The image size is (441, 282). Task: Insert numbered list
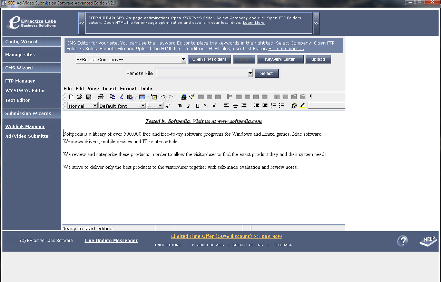click(x=273, y=106)
